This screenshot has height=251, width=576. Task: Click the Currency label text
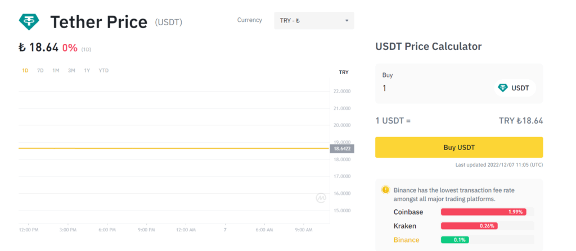pyautogui.click(x=249, y=20)
